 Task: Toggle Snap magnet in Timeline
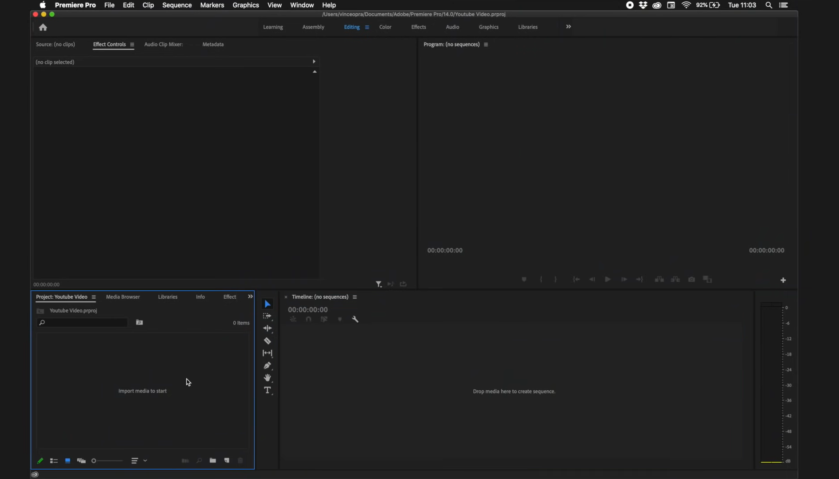[x=308, y=319]
